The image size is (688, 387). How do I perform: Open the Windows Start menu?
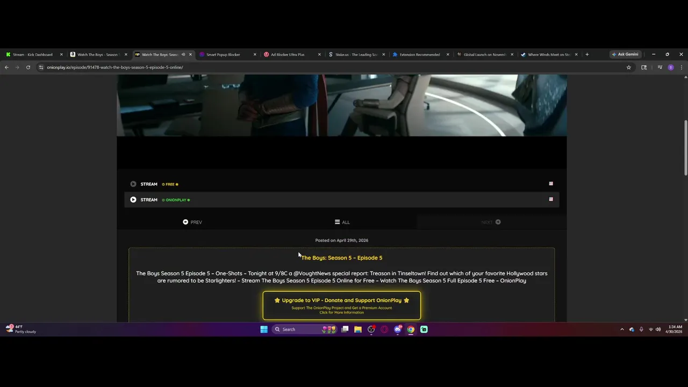(264, 329)
